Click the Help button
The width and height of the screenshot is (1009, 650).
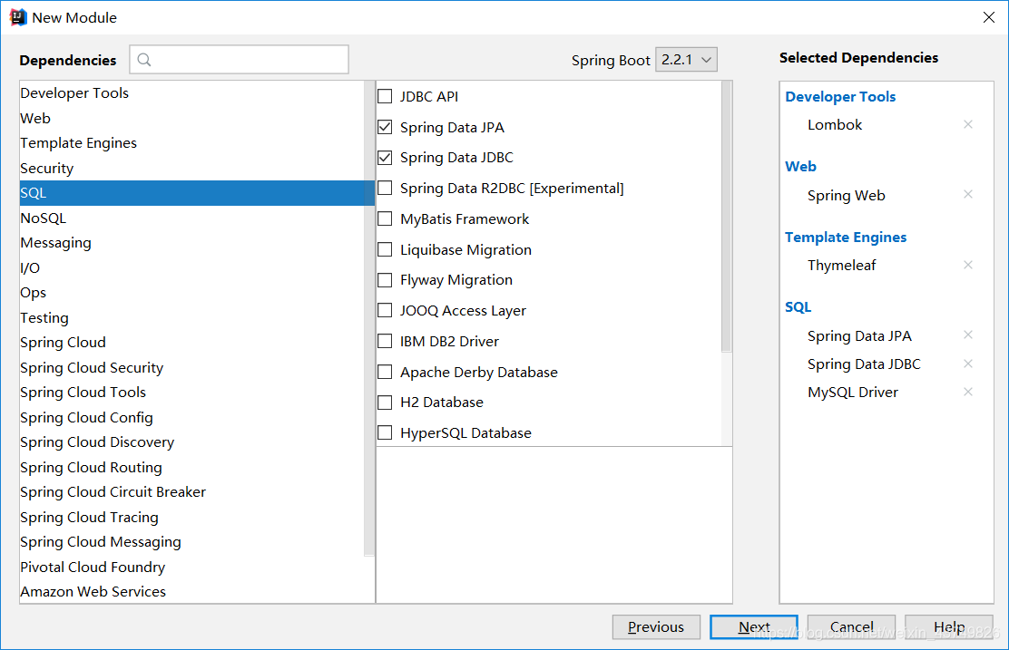[x=949, y=626]
